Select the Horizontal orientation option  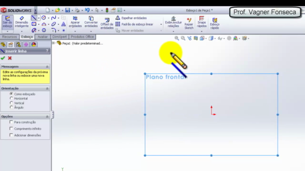pos(11,98)
